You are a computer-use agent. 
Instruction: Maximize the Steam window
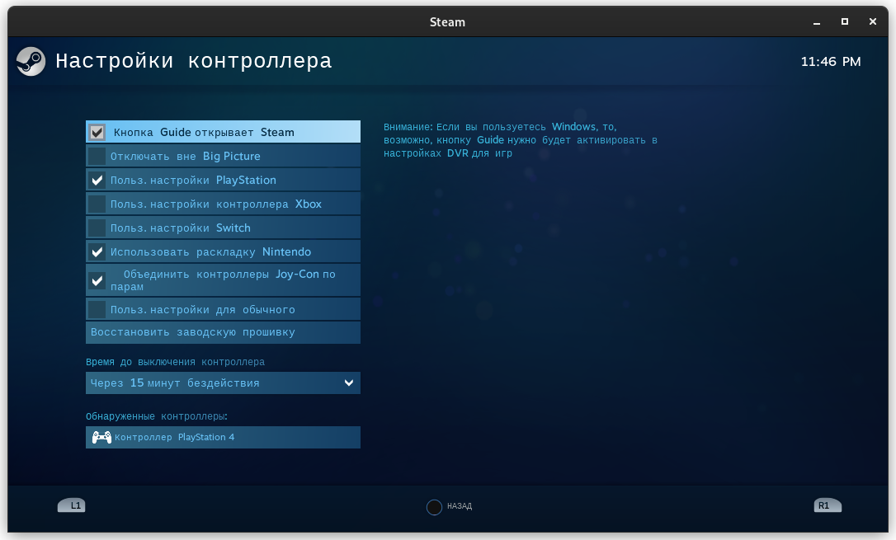(x=845, y=21)
